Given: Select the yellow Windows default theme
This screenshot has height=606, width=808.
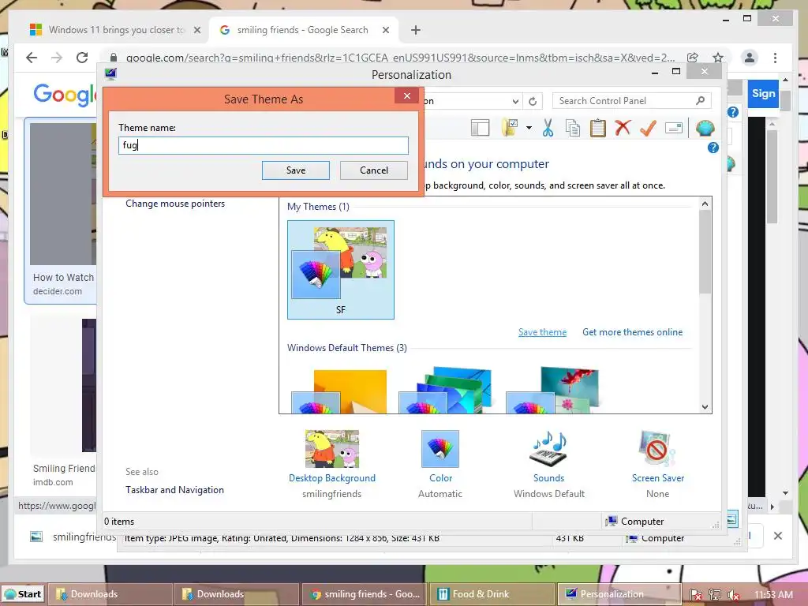Looking at the screenshot, I should 339,391.
